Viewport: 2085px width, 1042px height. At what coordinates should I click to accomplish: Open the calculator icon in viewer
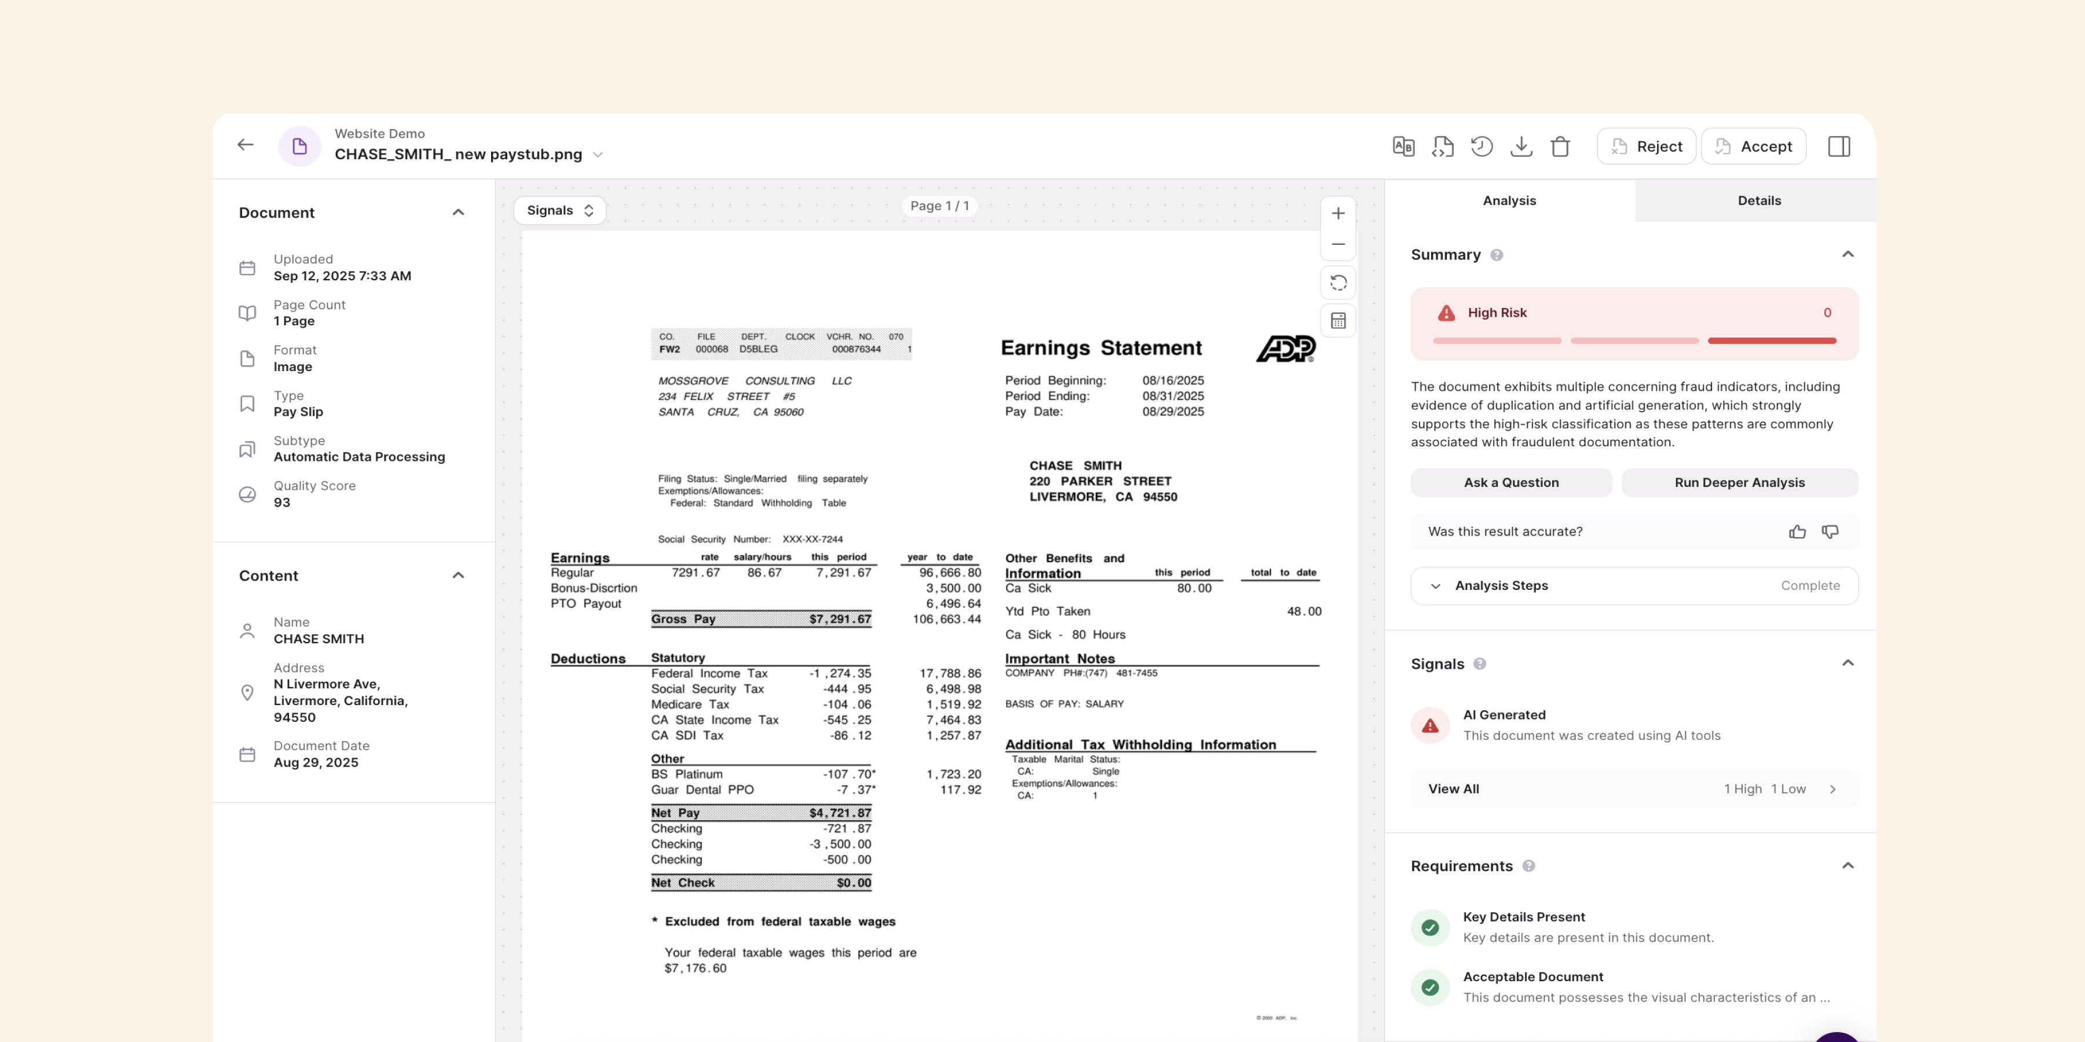point(1338,321)
